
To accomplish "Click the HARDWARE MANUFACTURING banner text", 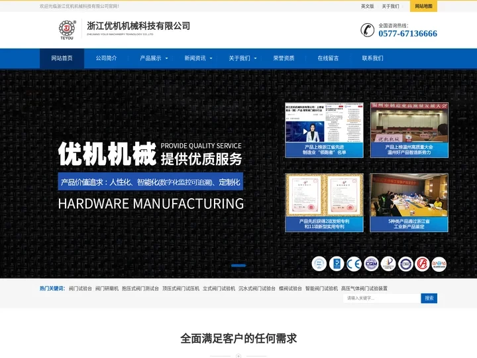I will [x=151, y=204].
